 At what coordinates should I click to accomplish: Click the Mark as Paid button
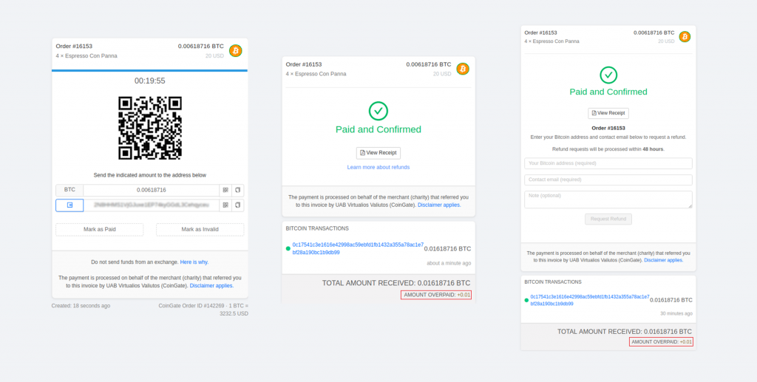point(100,230)
